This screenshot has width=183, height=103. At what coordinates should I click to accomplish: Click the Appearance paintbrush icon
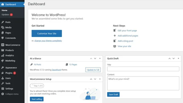[3, 67]
